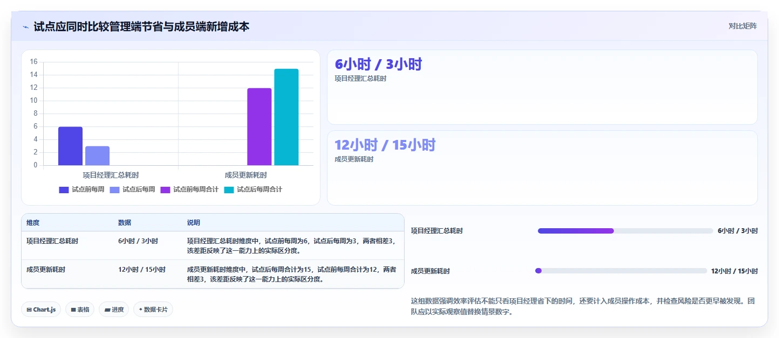Click table cell 项目经理汇总耗时 in the first row
The height and width of the screenshot is (338, 779).
52,241
